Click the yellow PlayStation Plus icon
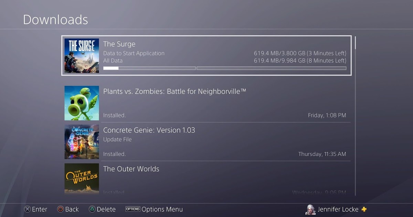This screenshot has width=413, height=217. [x=364, y=209]
